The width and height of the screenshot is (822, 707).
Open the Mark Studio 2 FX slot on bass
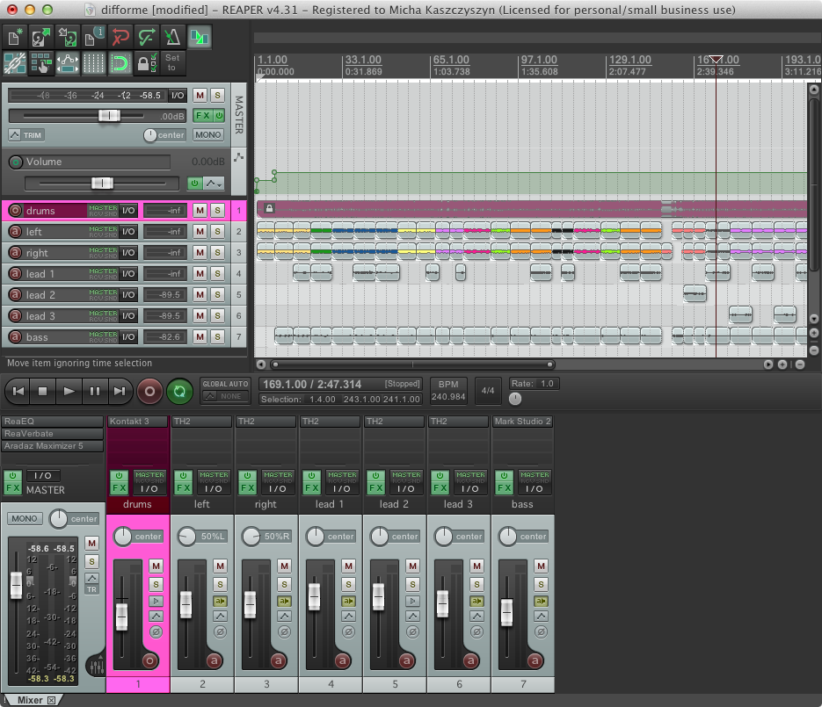523,421
